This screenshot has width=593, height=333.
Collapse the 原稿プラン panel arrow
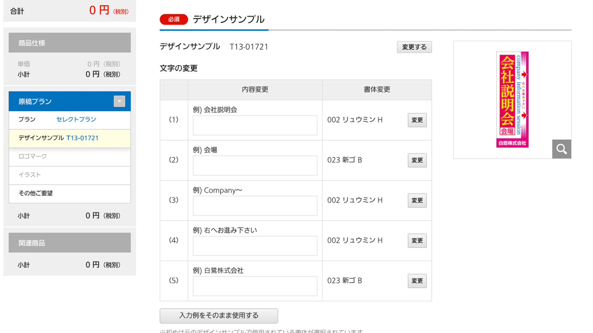(119, 101)
